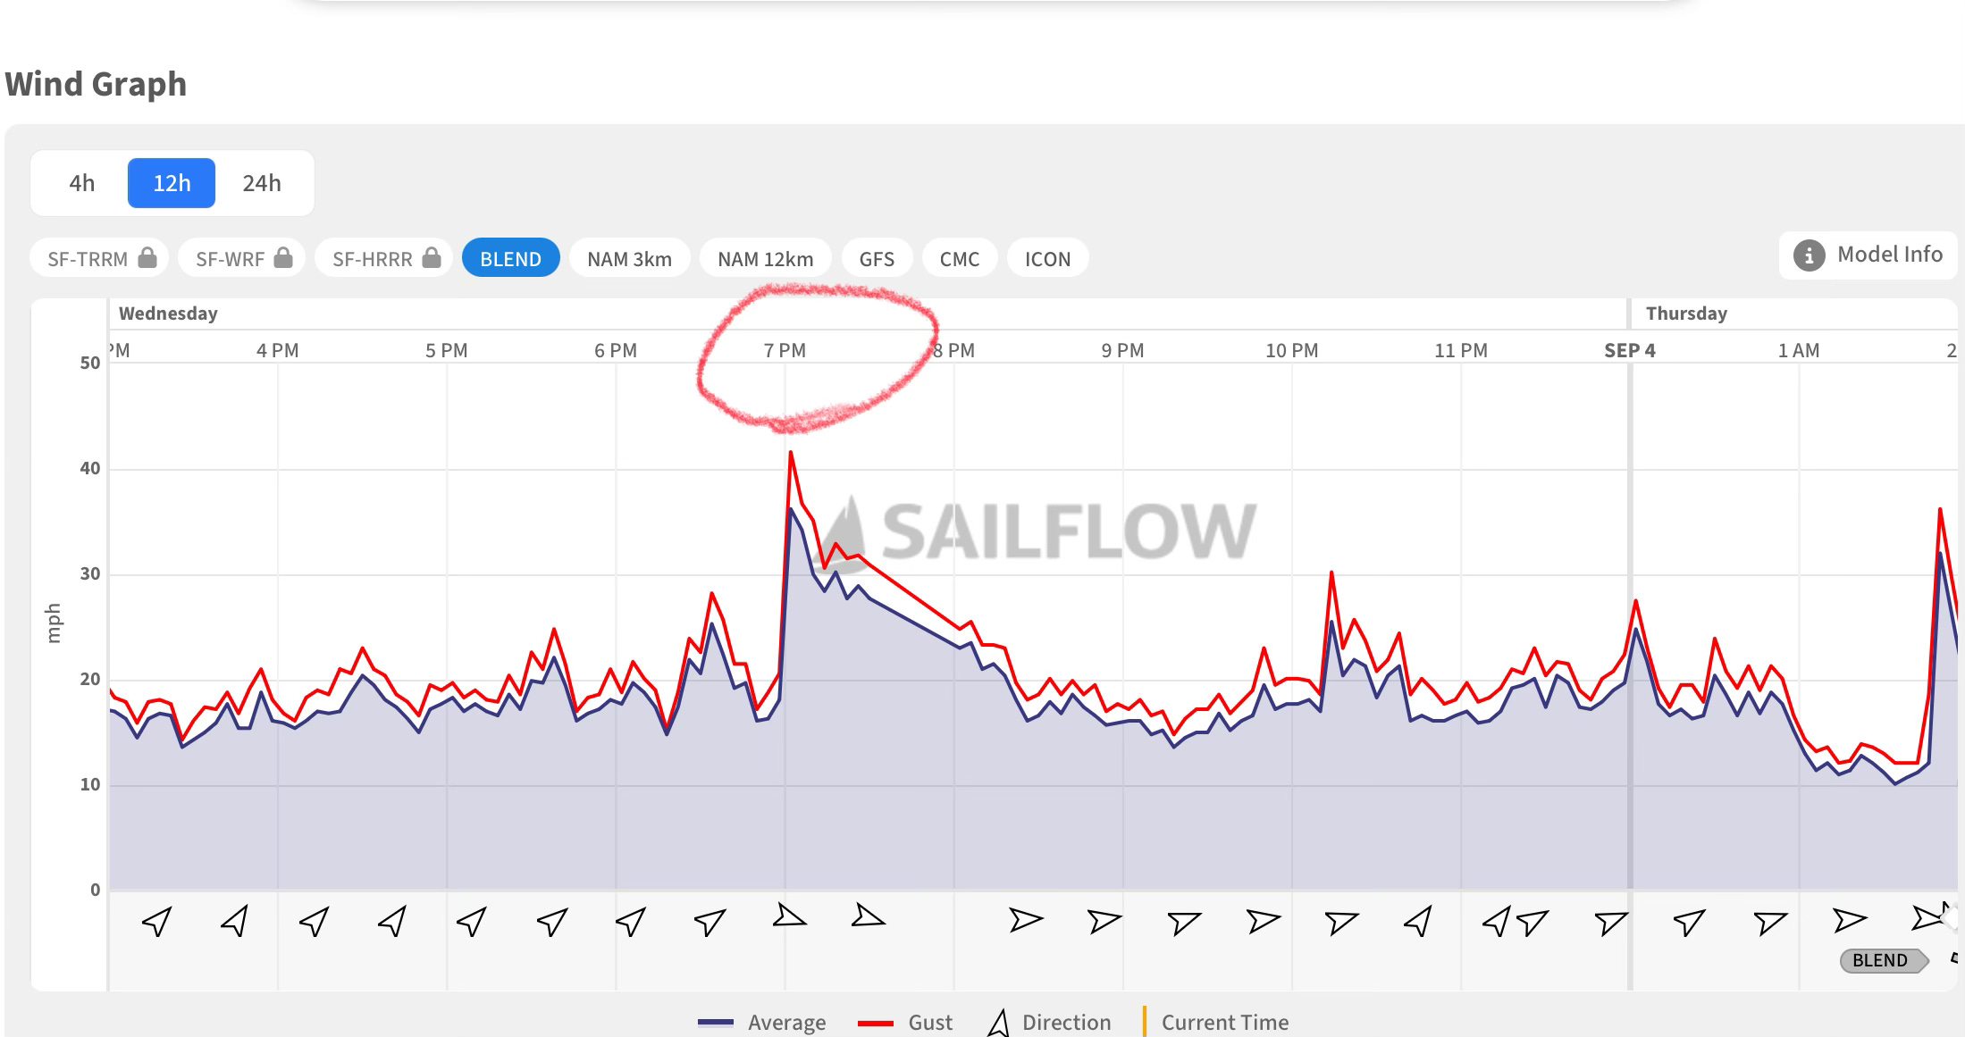Click the BLEND tag at bottom right
The image size is (1965, 1037).
coord(1881,960)
